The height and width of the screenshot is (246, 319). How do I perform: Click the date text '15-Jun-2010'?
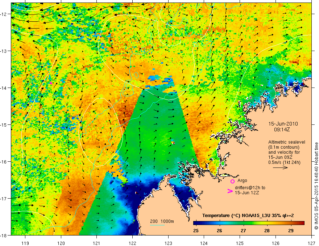pyautogui.click(x=283, y=124)
